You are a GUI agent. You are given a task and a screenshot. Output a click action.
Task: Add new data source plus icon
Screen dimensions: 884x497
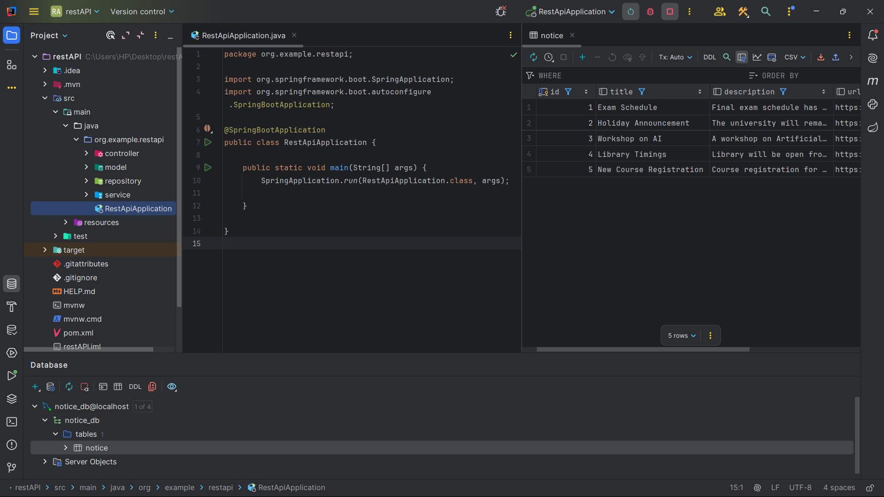click(x=35, y=387)
